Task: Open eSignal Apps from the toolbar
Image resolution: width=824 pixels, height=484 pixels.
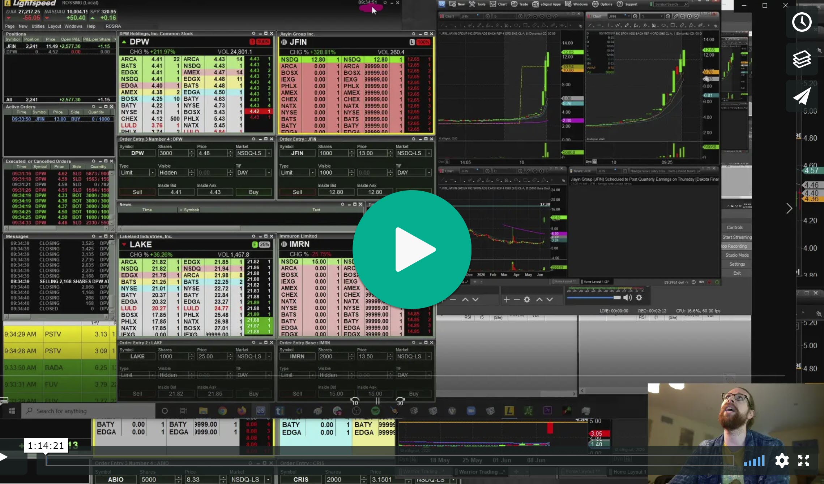Action: pyautogui.click(x=546, y=4)
